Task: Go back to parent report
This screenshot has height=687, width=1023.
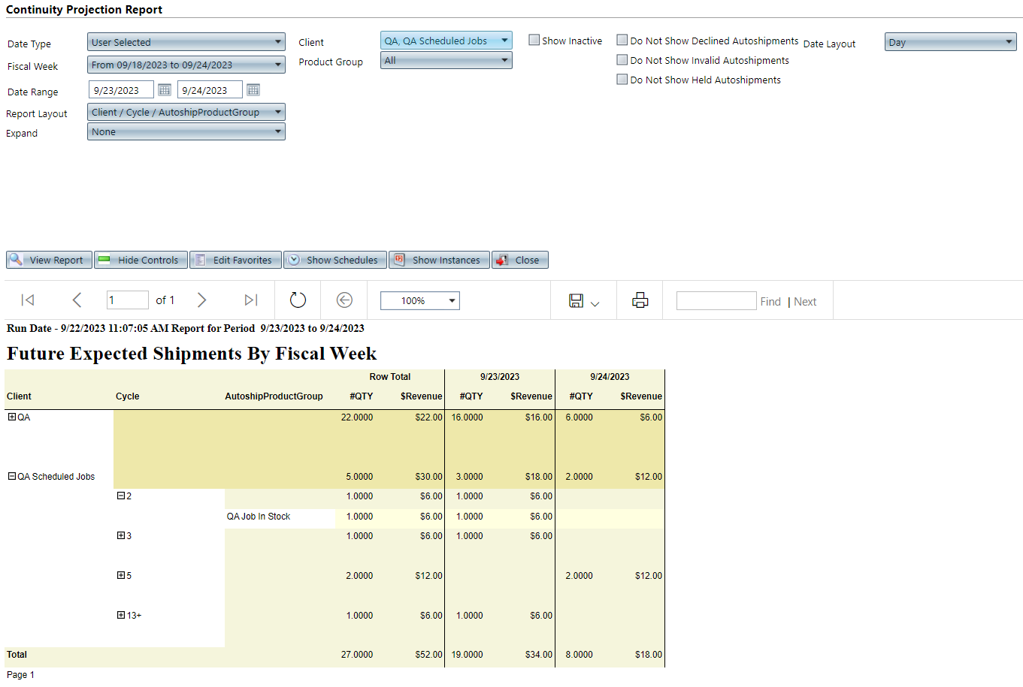Action: click(344, 300)
